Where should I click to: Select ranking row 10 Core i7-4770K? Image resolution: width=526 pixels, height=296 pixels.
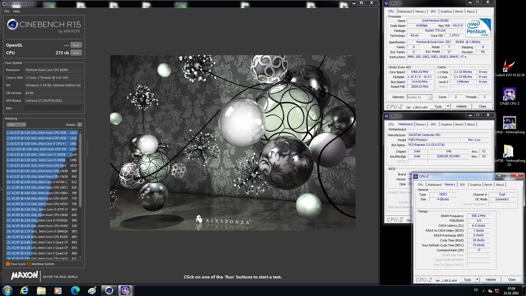pyautogui.click(x=42, y=182)
